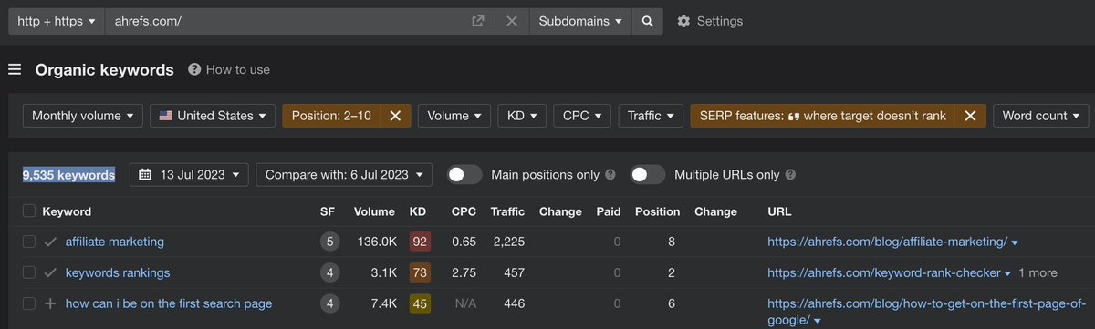Open the affiliate marketing keyword link
The image size is (1095, 329).
coord(115,242)
